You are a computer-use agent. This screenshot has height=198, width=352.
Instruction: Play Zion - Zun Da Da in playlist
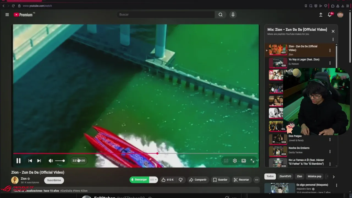tap(300, 50)
